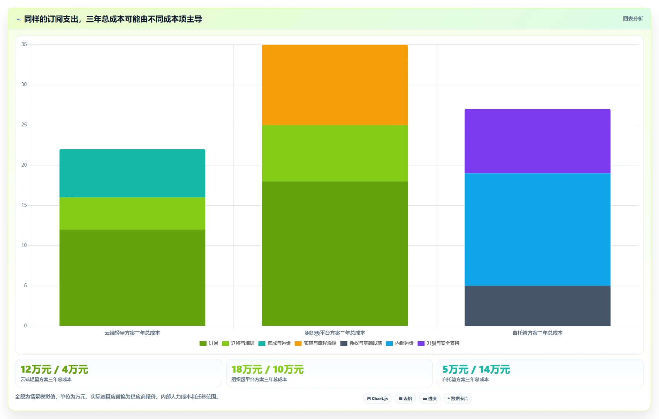Click the chart title 同样的订阅支出 heading

(x=113, y=19)
